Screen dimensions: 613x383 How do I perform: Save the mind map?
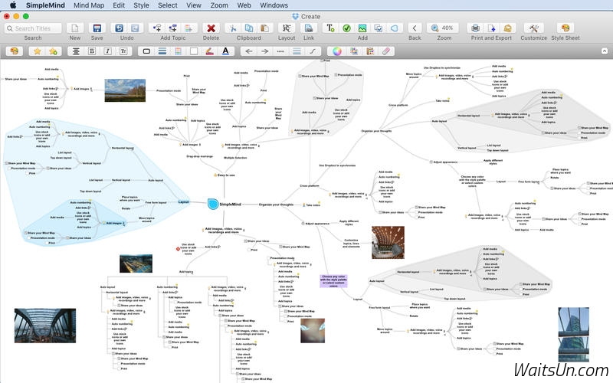point(97,28)
